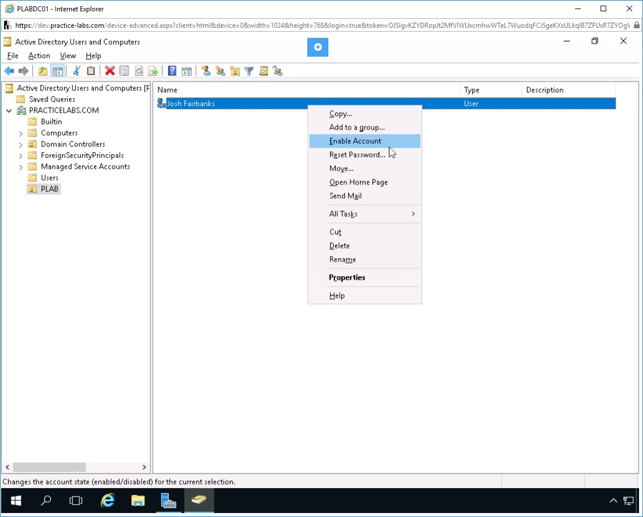
Task: Open Task View on taskbar
Action: (76, 500)
